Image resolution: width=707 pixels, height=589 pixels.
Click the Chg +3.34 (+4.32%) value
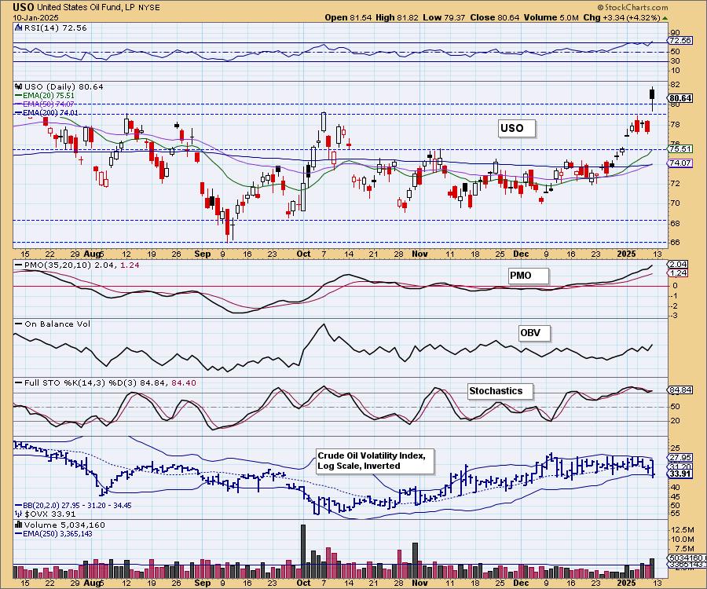click(x=622, y=17)
